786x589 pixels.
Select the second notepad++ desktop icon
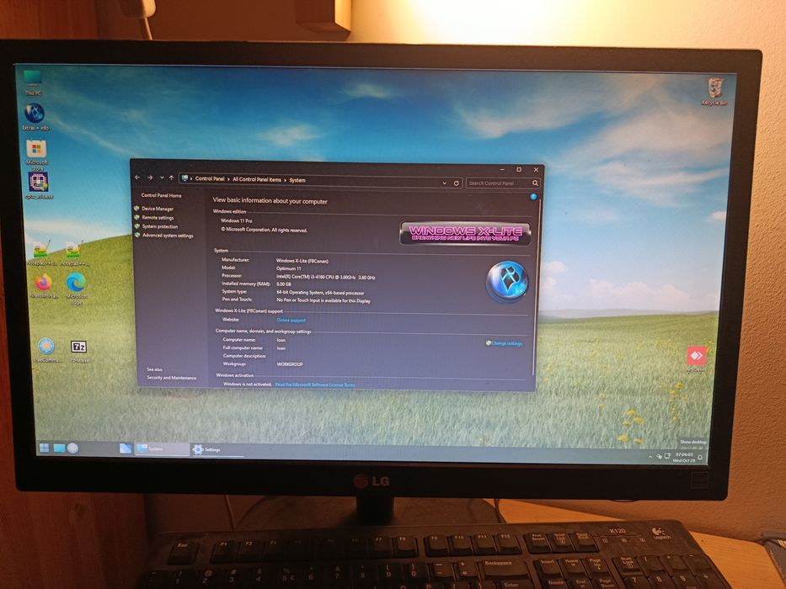[x=75, y=253]
